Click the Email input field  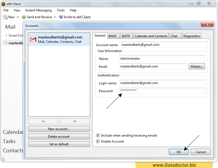coord(153,66)
